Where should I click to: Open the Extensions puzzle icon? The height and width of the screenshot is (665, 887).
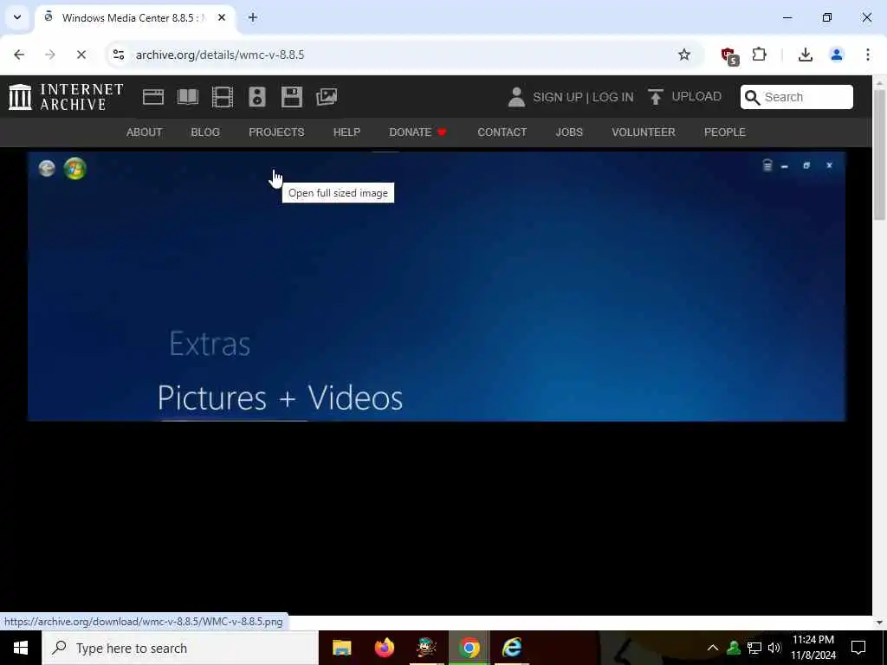pyautogui.click(x=759, y=55)
